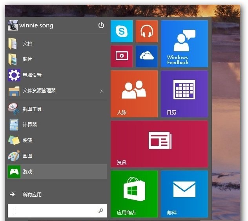Open the Music headphones tile
Image resolution: width=248 pixels, height=221 pixels.
tap(147, 31)
